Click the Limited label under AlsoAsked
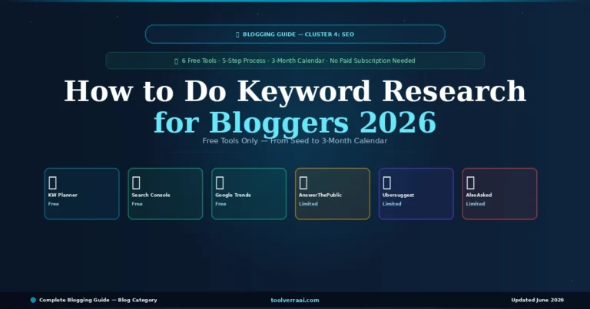The width and height of the screenshot is (590, 309). click(476, 204)
